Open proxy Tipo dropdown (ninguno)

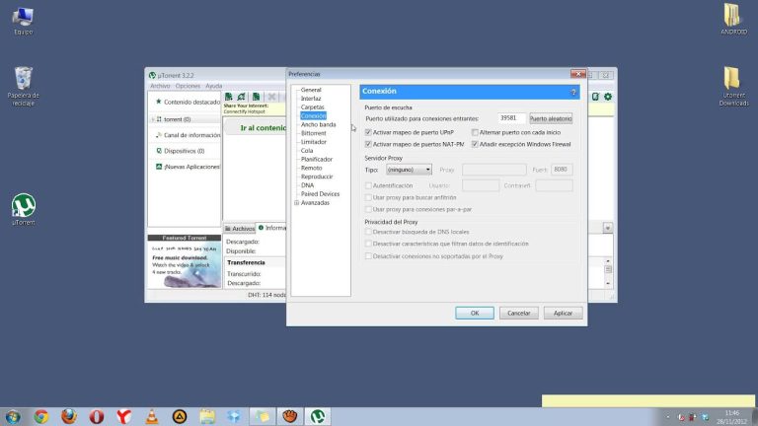pos(409,170)
